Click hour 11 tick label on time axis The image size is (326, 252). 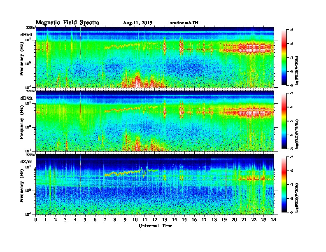pos(145,219)
